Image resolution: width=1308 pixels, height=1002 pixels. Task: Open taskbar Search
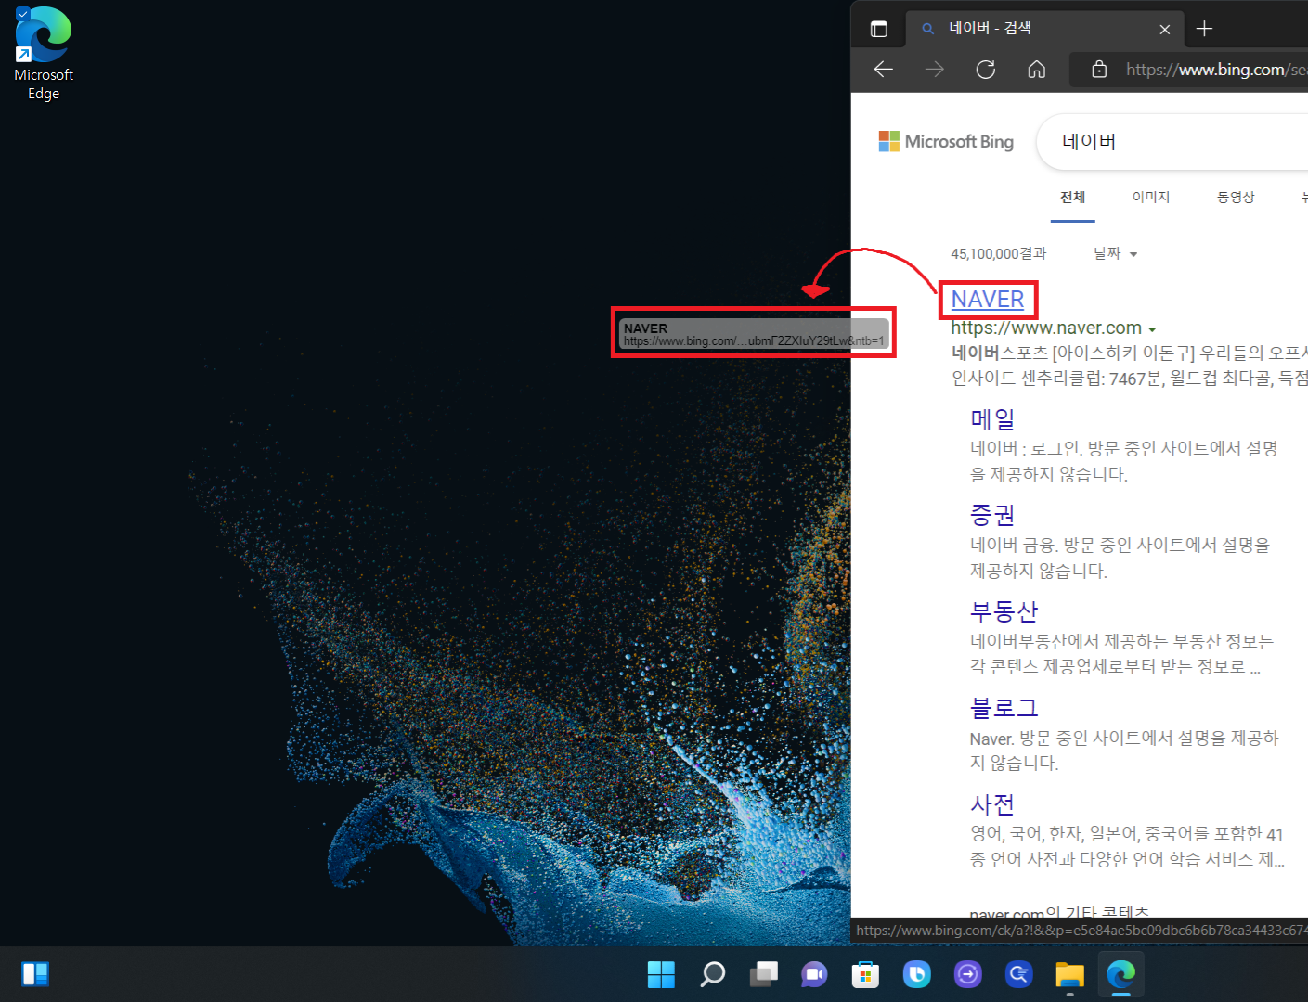712,974
